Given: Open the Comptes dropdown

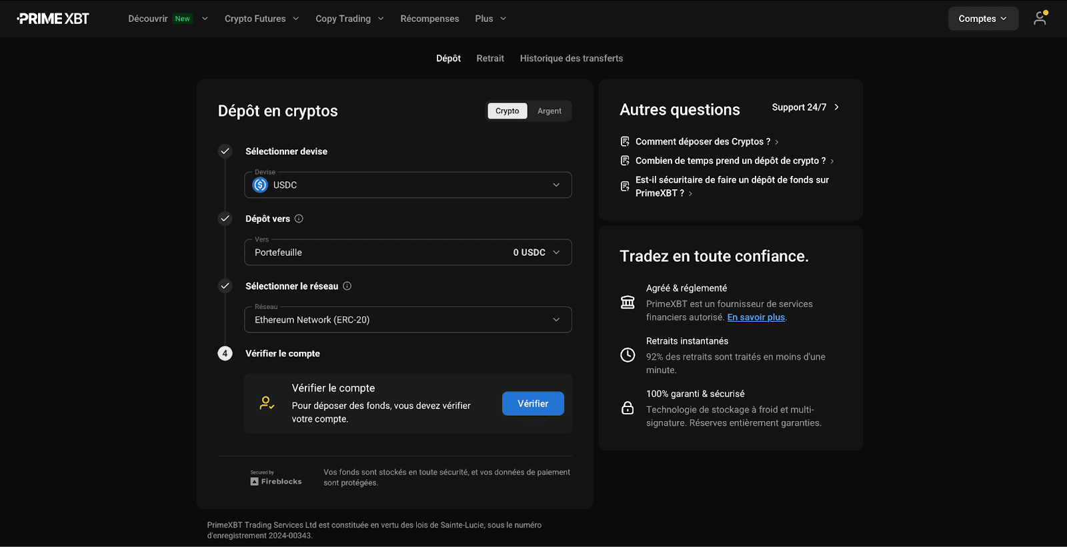Looking at the screenshot, I should [983, 19].
